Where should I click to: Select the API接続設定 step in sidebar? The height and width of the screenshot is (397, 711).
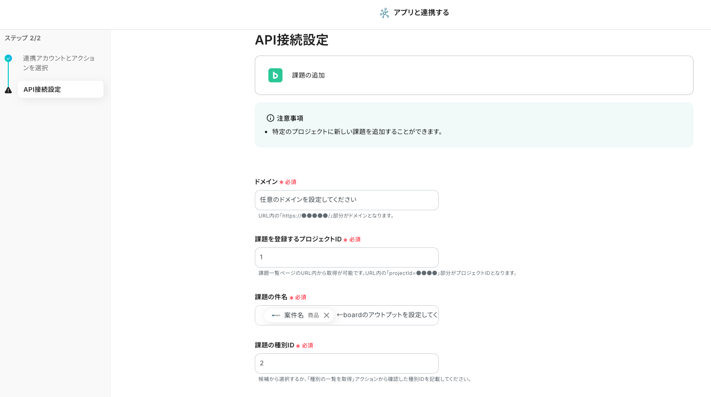[x=60, y=89]
